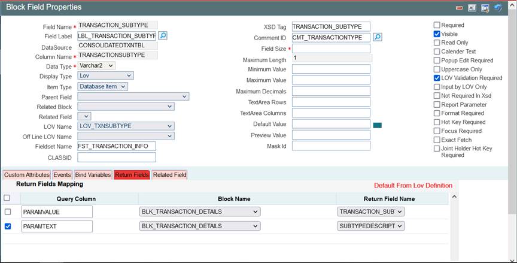Open the Data Type Varchar2 dropdown

[96, 66]
